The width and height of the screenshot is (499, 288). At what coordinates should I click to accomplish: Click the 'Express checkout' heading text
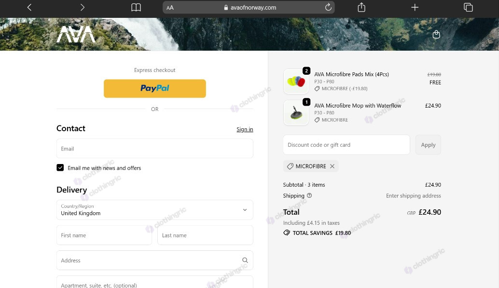[154, 70]
